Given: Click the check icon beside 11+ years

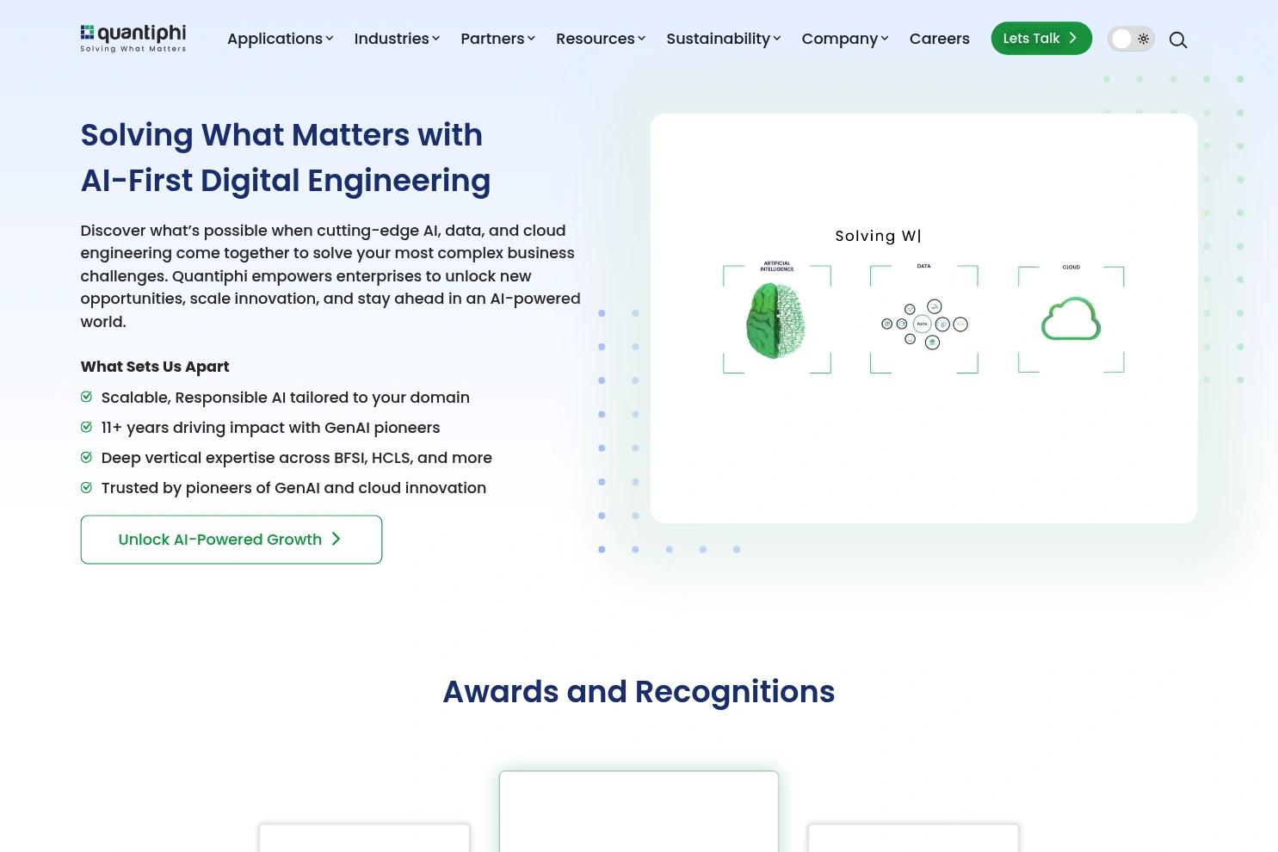Looking at the screenshot, I should (86, 427).
